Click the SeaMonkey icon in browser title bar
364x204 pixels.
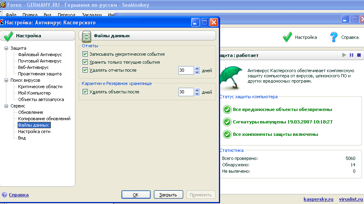(2, 5)
